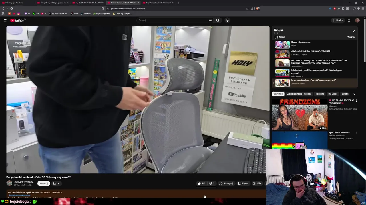Screen dimensions: 366x205
Task: Reload the page with refresh icon
Action: [x=12, y=9]
